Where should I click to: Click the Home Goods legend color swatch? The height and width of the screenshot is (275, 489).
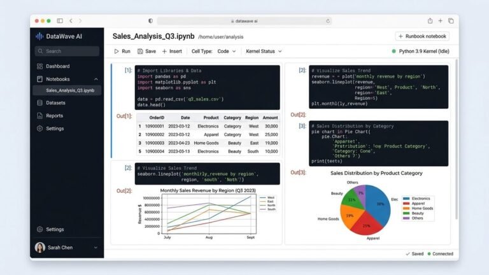pyautogui.click(x=406, y=208)
